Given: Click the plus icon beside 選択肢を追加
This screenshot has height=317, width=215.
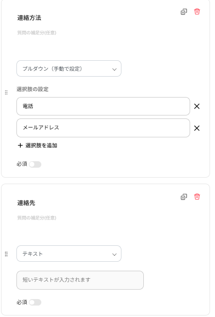Looking at the screenshot, I should 20,145.
